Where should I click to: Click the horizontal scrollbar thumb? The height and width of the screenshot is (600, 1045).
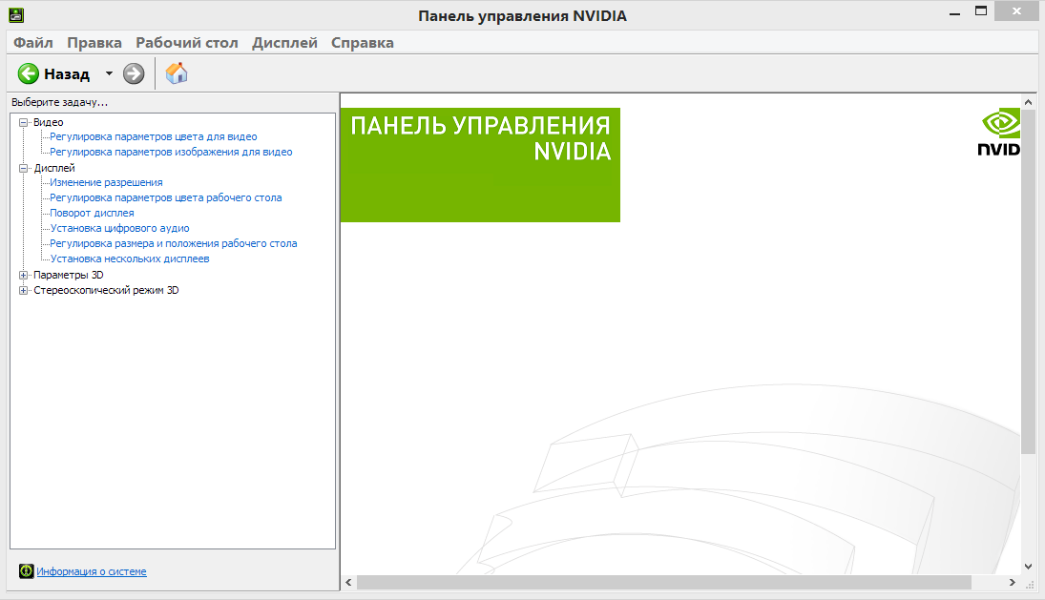click(664, 583)
